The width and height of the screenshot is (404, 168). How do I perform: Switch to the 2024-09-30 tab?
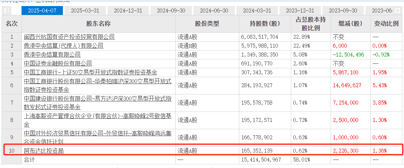[x=171, y=10]
